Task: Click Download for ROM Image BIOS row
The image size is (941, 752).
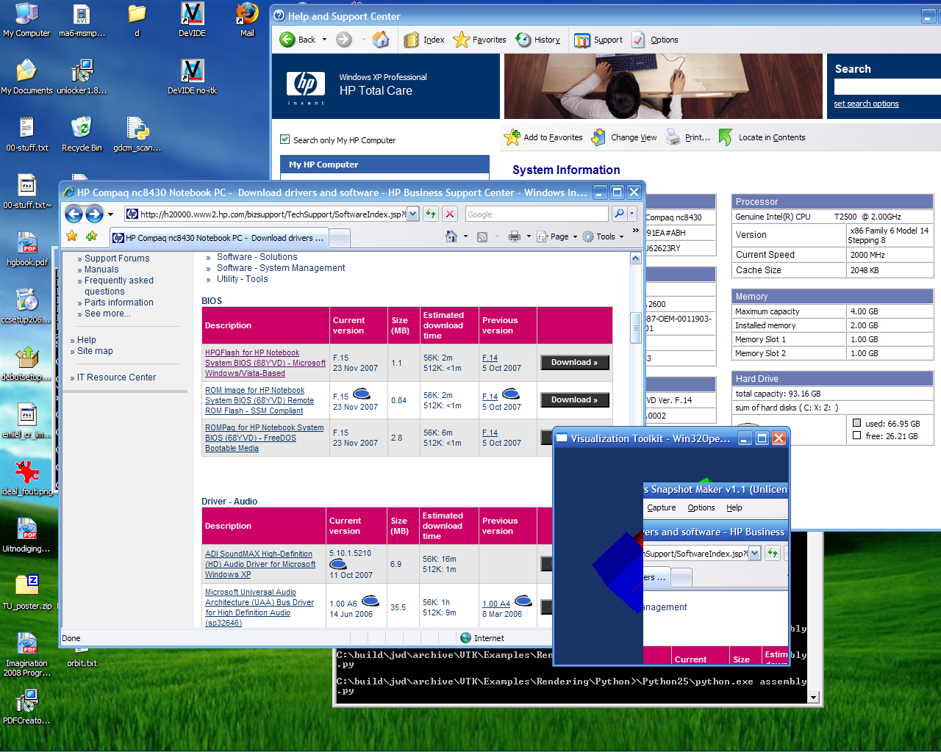Action: pyautogui.click(x=575, y=399)
